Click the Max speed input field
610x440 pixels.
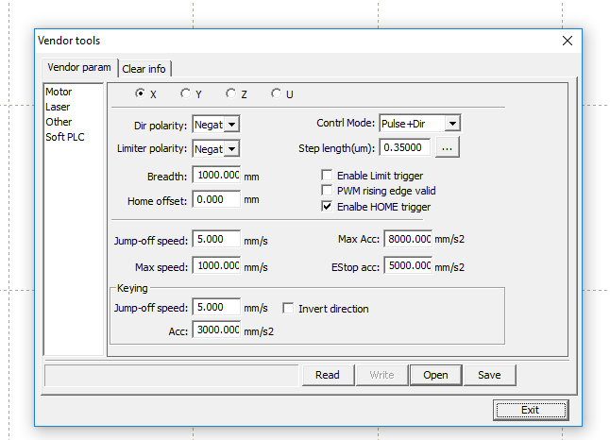click(216, 266)
